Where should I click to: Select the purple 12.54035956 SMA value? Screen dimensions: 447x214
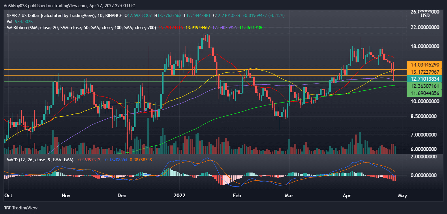[x=225, y=28]
